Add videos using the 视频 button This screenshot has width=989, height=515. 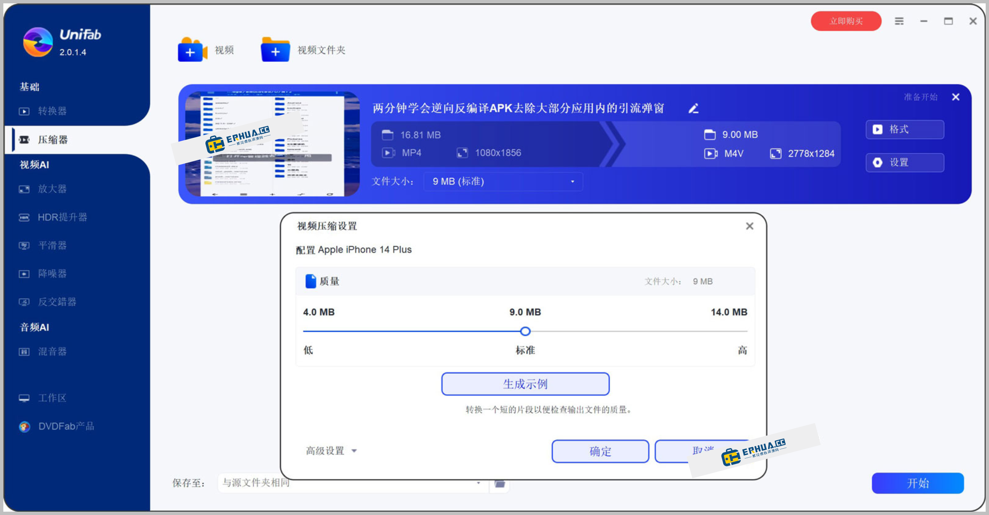(x=207, y=49)
